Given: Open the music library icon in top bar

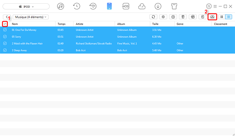Looking at the screenshot, I should coord(60,6).
